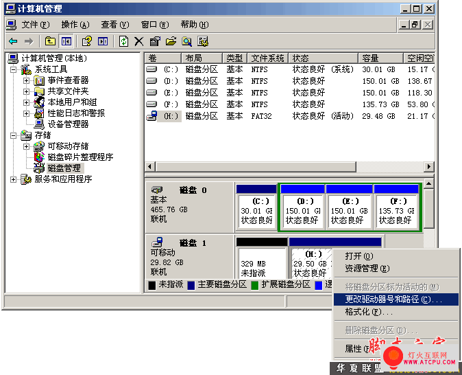Click the Properties sheet toolbar icon
This screenshot has width=462, height=375.
155,41
